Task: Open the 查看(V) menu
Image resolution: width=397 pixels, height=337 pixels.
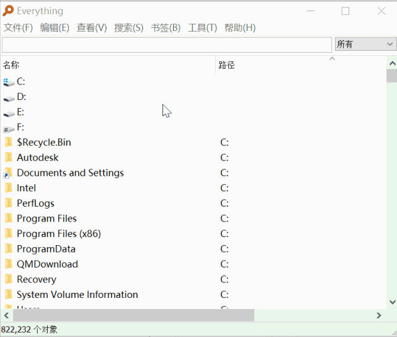Action: (92, 28)
